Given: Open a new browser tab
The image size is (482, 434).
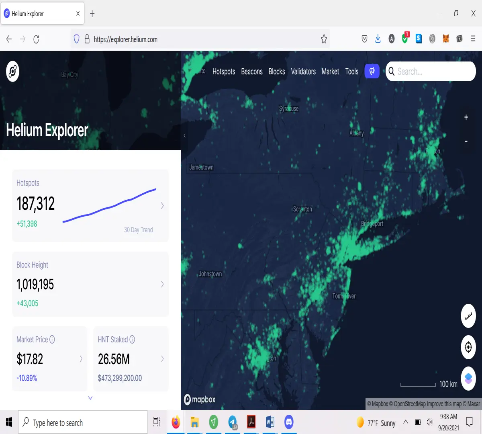Looking at the screenshot, I should pos(92,14).
